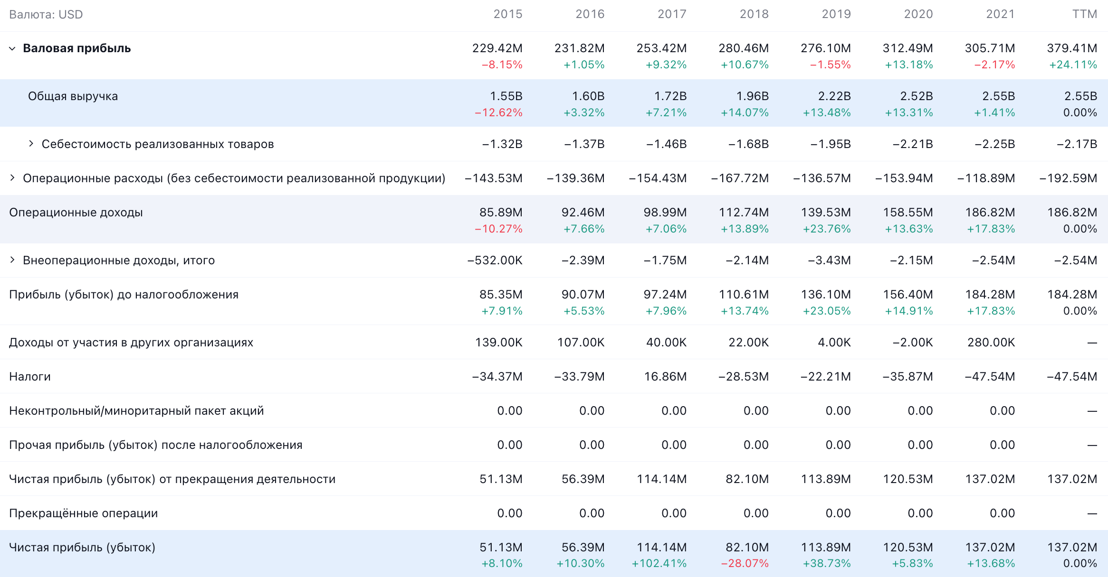Click gross profit value 229.42M

click(x=497, y=48)
